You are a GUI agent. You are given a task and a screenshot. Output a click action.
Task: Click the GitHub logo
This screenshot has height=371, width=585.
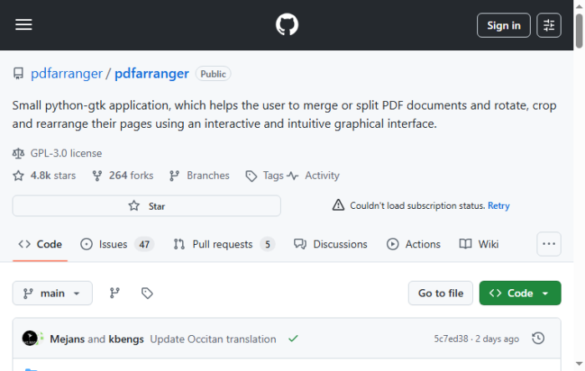287,24
